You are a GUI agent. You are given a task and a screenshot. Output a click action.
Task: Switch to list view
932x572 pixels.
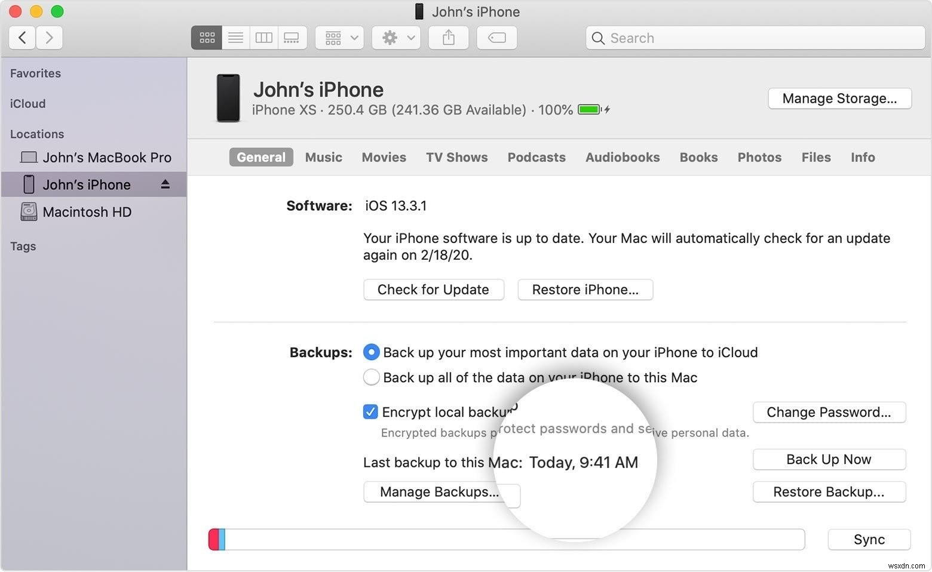point(235,37)
